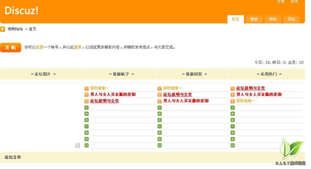Open 紫阳猪猪～ under 最新帖子
The image size is (311, 169).
pyautogui.click(x=99, y=88)
